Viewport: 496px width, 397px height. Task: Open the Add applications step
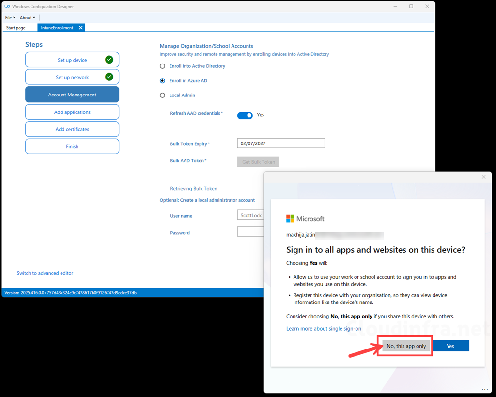pos(72,112)
